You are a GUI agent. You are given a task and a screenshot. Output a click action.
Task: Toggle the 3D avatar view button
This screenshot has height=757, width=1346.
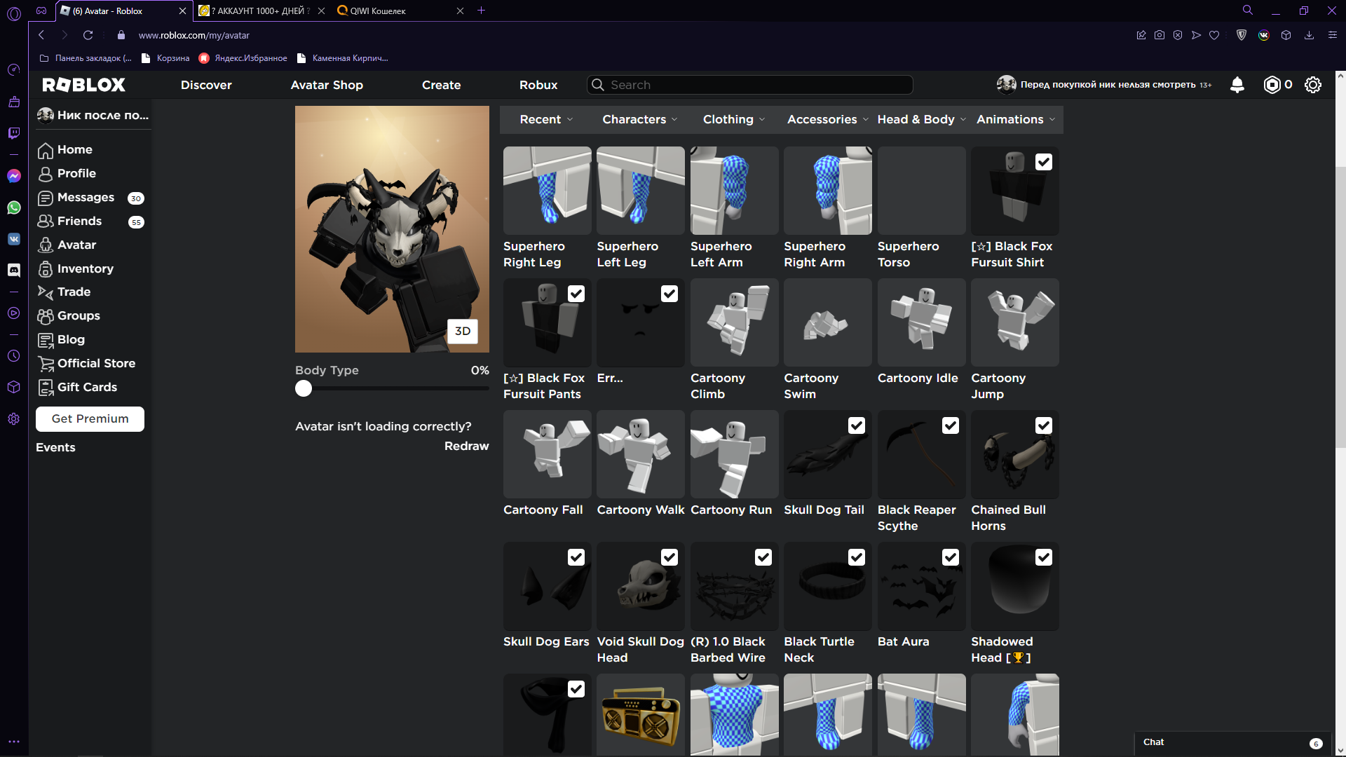(x=463, y=331)
